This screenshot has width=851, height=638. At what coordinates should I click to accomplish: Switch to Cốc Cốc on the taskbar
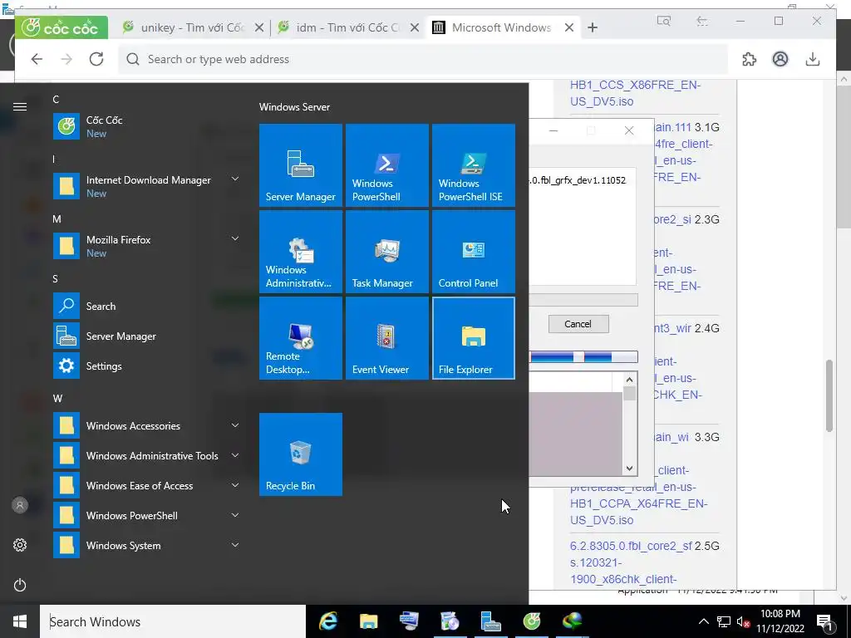pos(531,621)
